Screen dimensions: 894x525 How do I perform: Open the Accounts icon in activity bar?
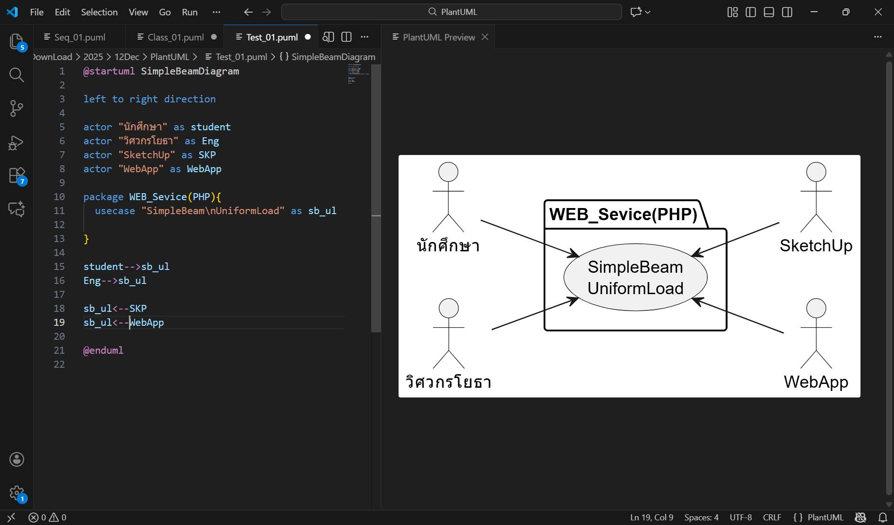coord(17,459)
